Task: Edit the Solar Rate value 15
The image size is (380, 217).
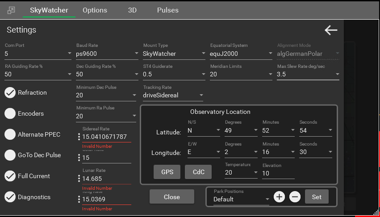Action: coord(107,158)
